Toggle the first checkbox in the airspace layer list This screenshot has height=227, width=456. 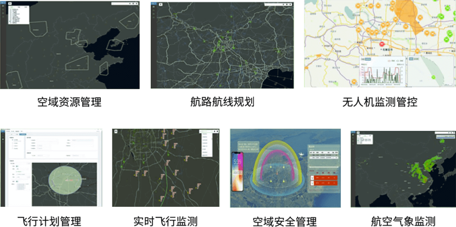(11, 9)
